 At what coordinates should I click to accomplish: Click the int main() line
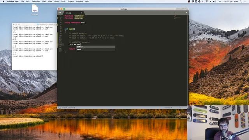click(70, 29)
